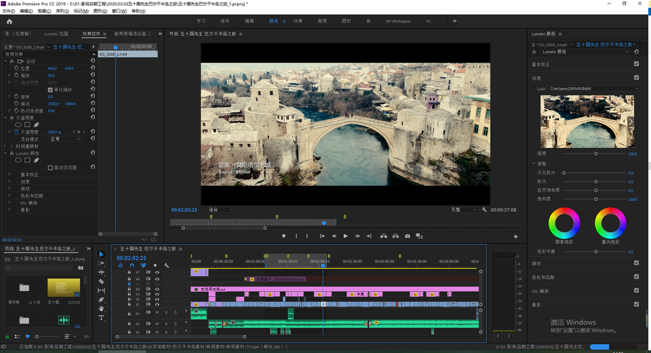The height and width of the screenshot is (353, 651).
Task: Hide track V7 with its eye icon
Action: click(157, 272)
